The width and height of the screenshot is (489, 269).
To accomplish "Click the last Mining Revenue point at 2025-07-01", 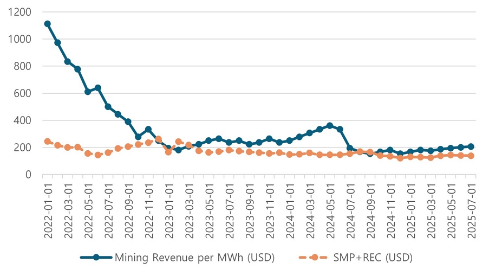I will pos(471,146).
